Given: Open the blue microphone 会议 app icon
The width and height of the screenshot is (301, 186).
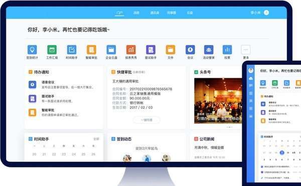Looking at the screenshot, I should pos(190,50).
